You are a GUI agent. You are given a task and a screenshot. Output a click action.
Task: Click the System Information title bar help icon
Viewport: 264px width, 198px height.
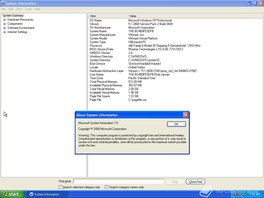point(3,3)
